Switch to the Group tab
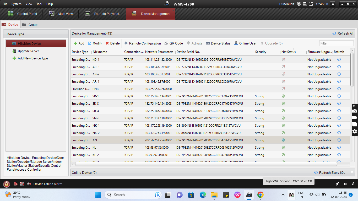The height and width of the screenshot is (201, 358). pos(30,25)
